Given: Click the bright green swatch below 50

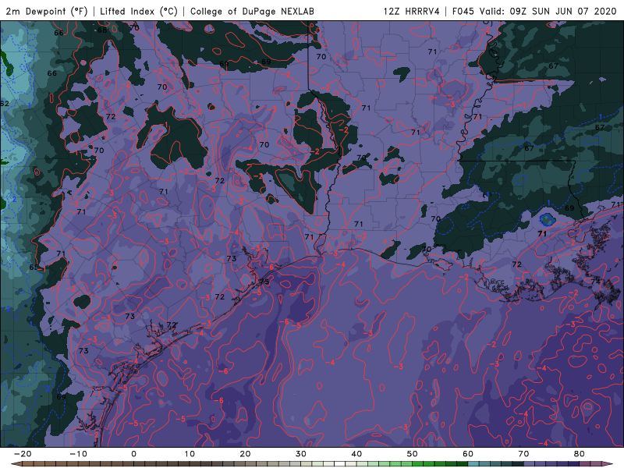Looking at the screenshot, I should click(418, 464).
